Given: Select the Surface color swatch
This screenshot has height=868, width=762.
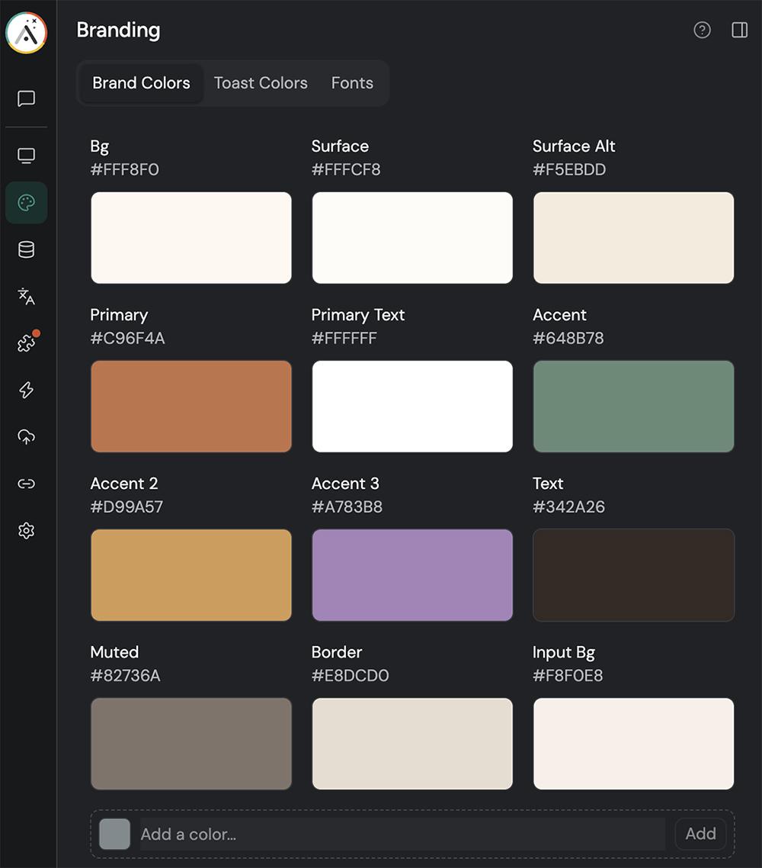Looking at the screenshot, I should [x=412, y=238].
